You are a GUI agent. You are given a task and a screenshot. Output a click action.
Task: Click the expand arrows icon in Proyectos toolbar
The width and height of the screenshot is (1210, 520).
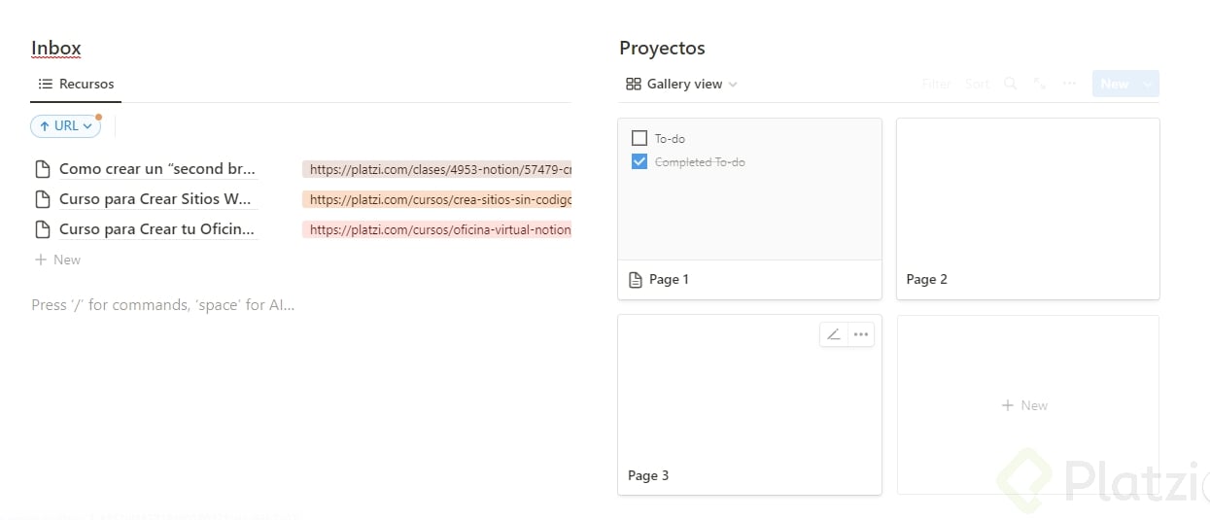[1040, 84]
